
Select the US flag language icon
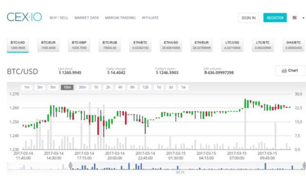295,18
